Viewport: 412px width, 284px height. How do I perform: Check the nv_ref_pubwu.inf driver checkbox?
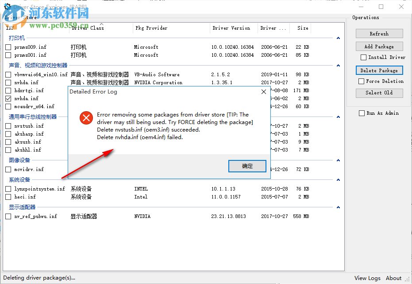[8, 216]
